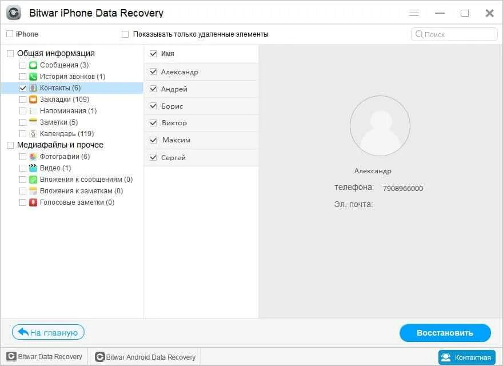503x366 pixels.
Task: Click the Контакты contacts icon
Action: coord(33,88)
